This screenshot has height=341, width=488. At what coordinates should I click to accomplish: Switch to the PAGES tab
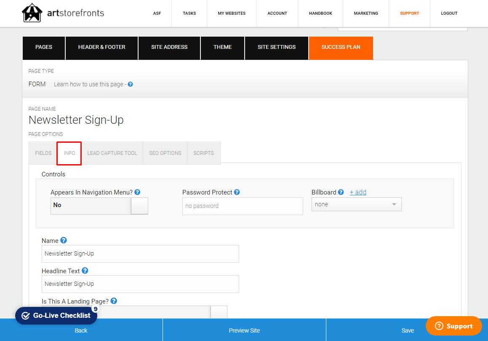tap(44, 48)
